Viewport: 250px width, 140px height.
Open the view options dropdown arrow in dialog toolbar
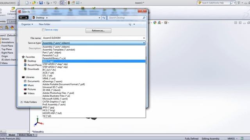(134, 24)
